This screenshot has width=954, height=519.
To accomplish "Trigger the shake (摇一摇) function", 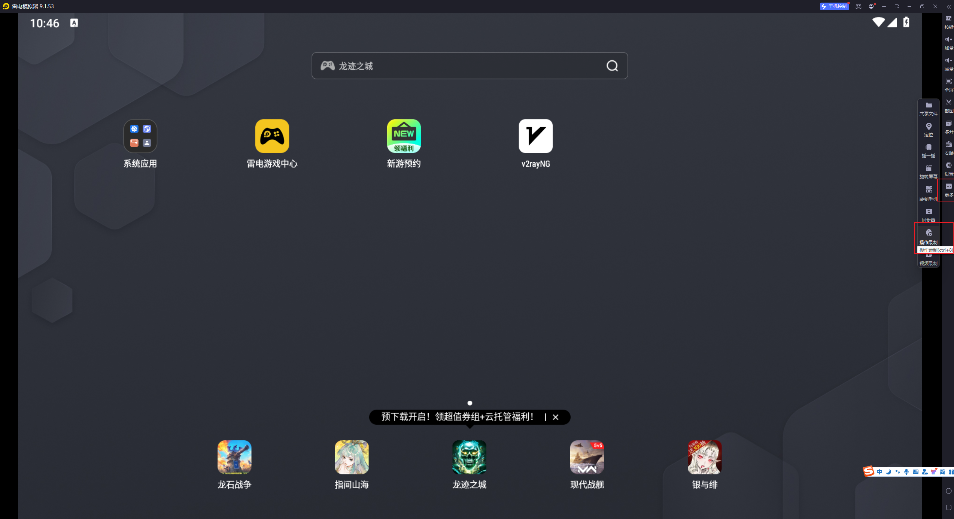I will (x=929, y=151).
